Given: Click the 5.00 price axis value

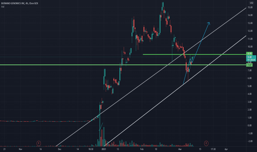Looking at the screenshot, I should point(250,86).
